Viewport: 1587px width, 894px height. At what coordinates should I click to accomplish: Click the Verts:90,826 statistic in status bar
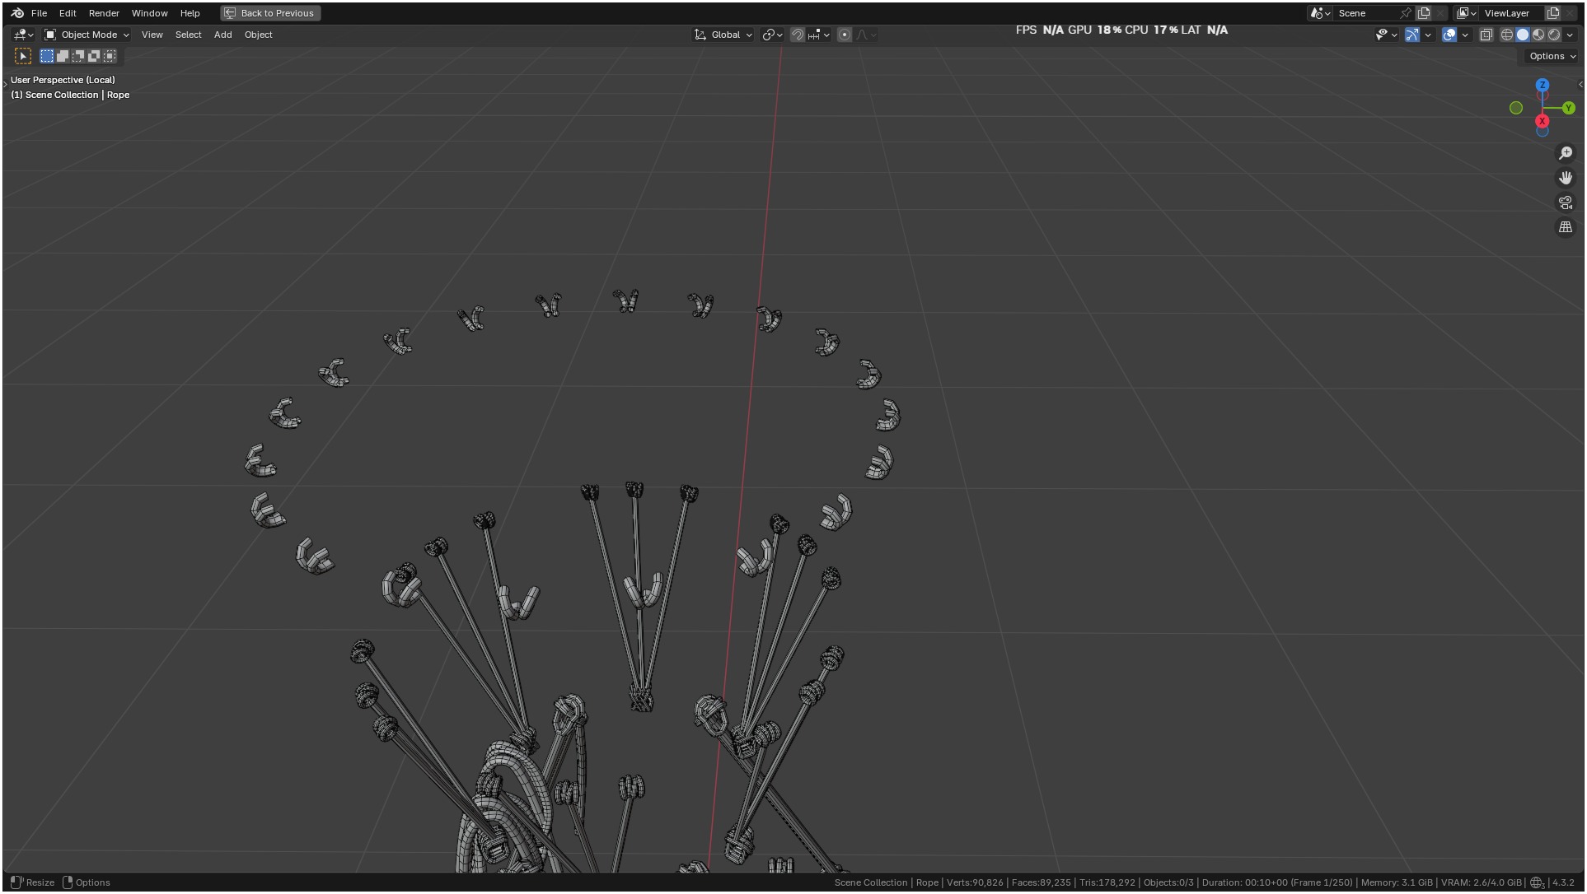[975, 882]
